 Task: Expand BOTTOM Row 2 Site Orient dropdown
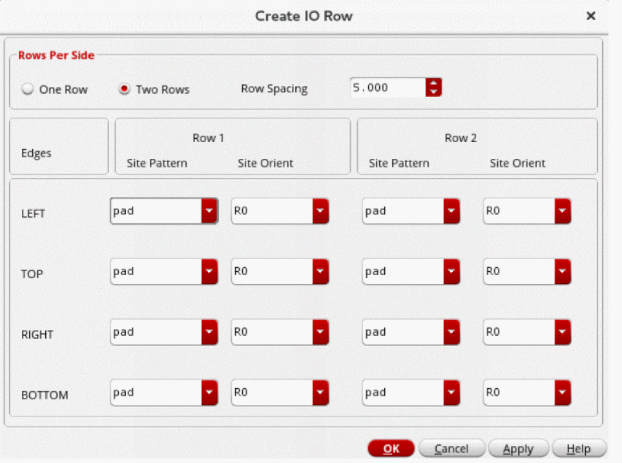tap(563, 393)
